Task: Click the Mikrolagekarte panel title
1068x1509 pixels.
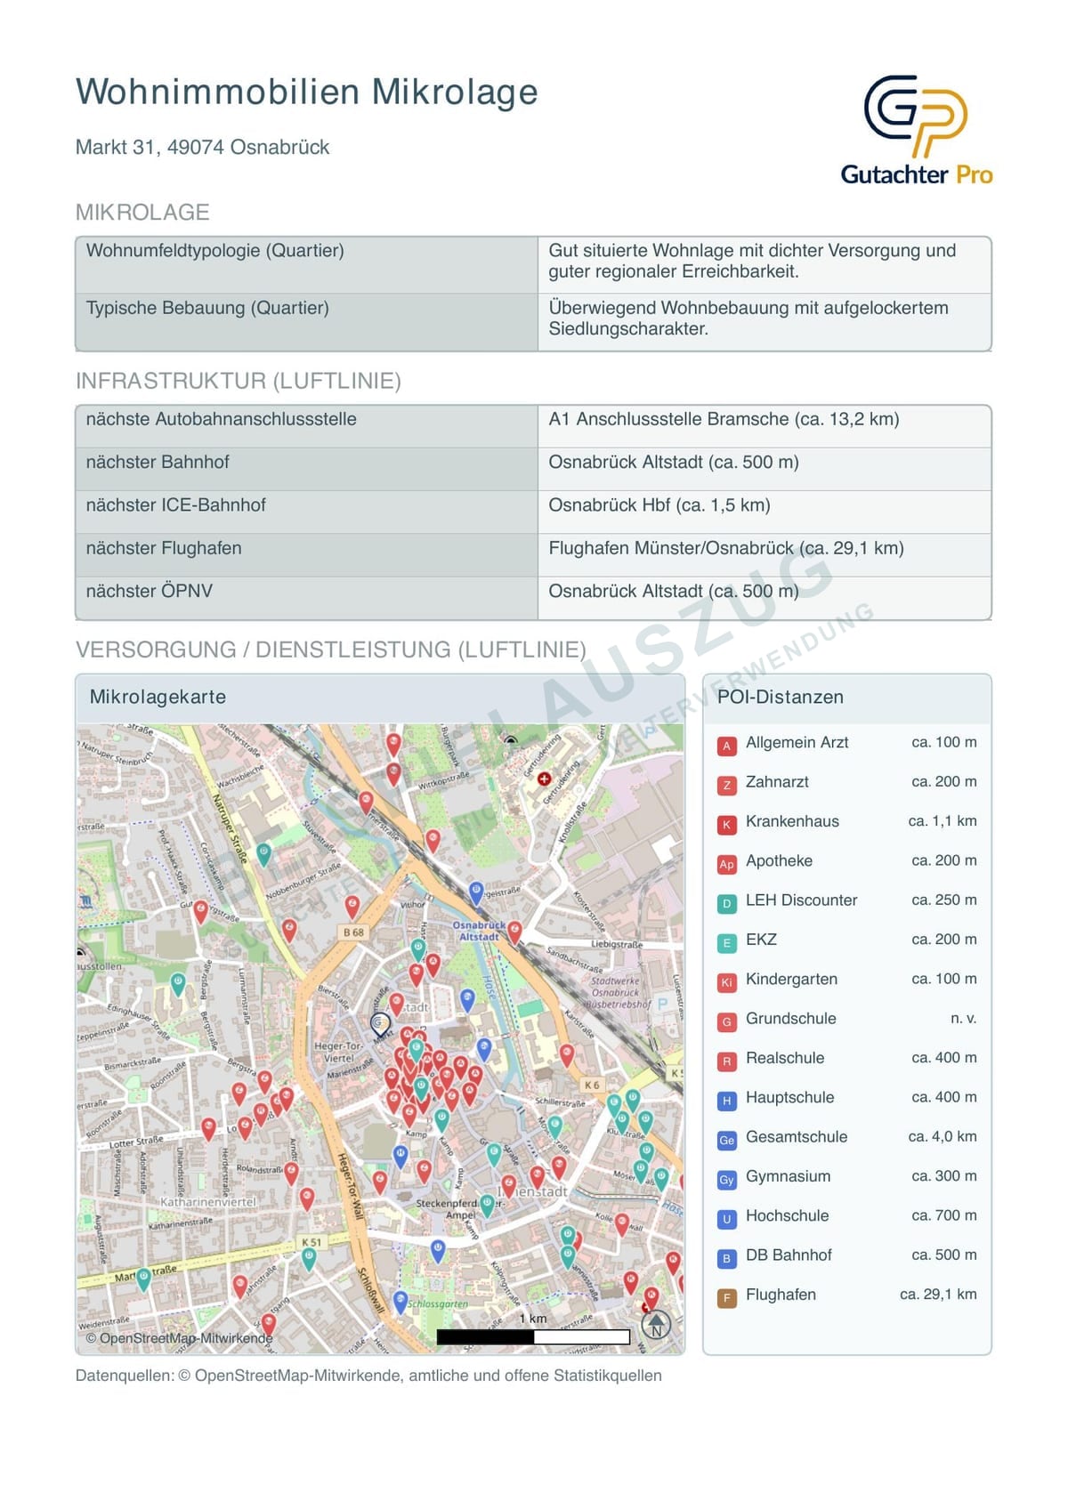Action: (158, 697)
